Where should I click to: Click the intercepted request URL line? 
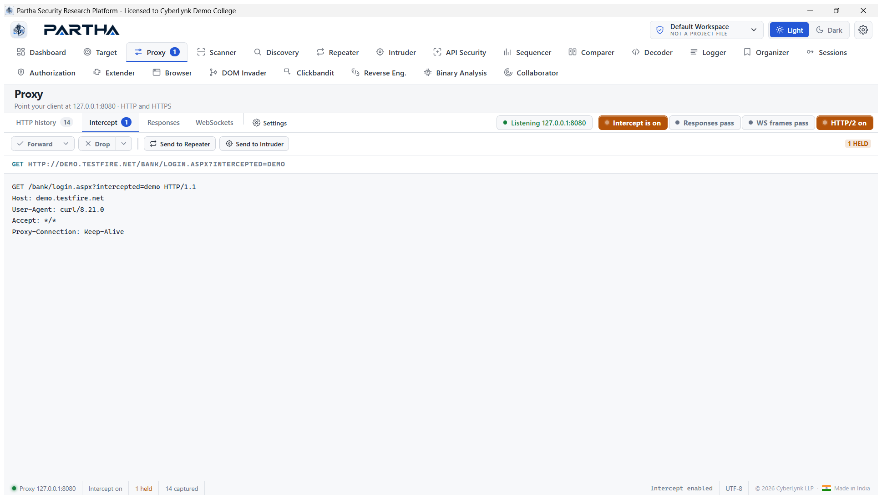(148, 164)
